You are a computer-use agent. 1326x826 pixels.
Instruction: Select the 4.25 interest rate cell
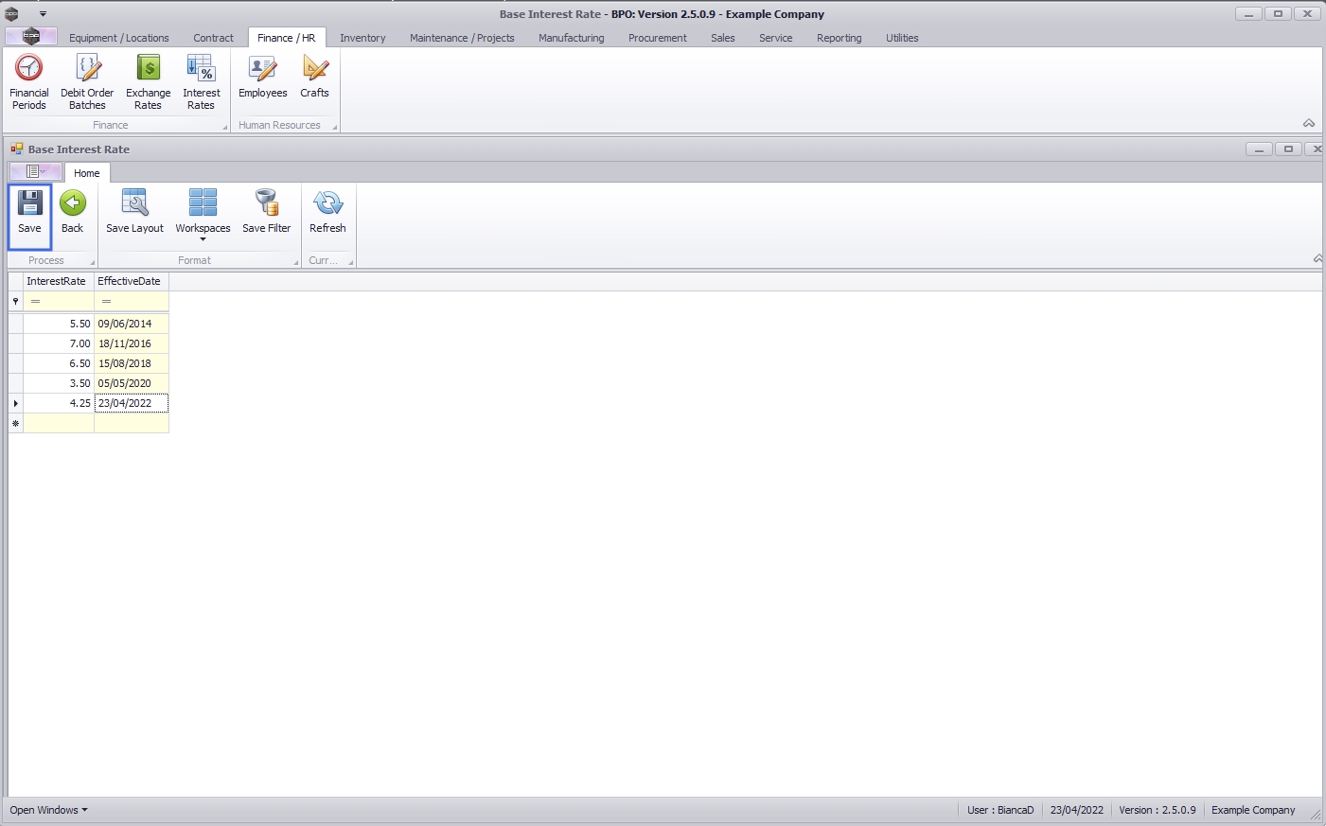(x=59, y=403)
